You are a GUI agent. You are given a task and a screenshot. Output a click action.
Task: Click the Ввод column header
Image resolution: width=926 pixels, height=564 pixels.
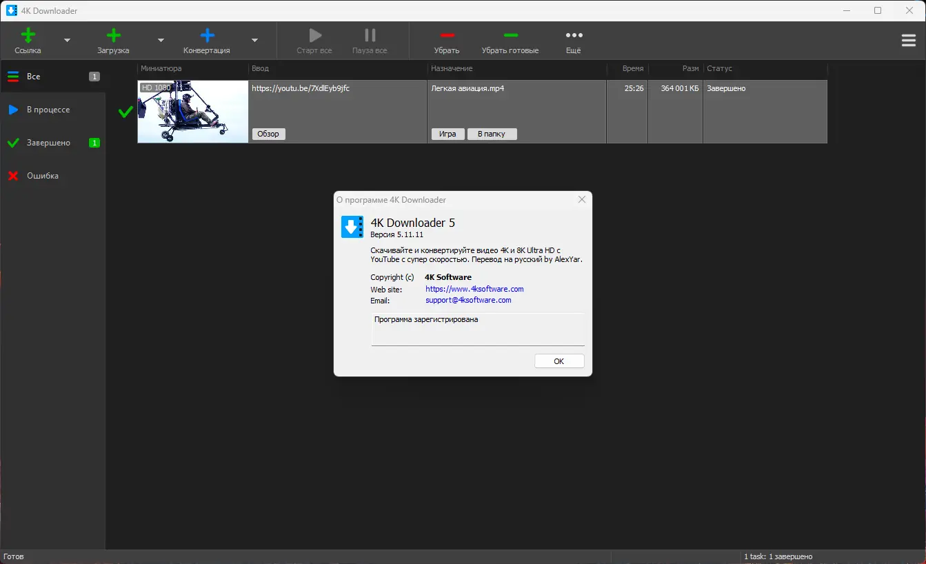[338, 68]
